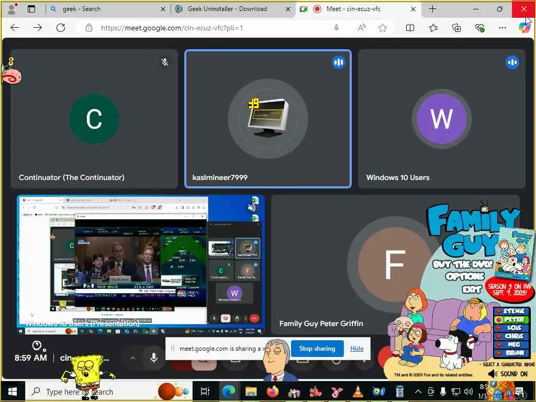This screenshot has height=402, width=536.
Task: Launch Firefox from the taskbar
Action: tap(272, 392)
